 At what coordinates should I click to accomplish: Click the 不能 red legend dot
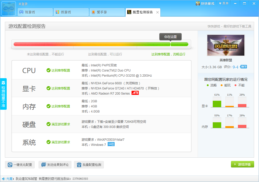point(236,85)
